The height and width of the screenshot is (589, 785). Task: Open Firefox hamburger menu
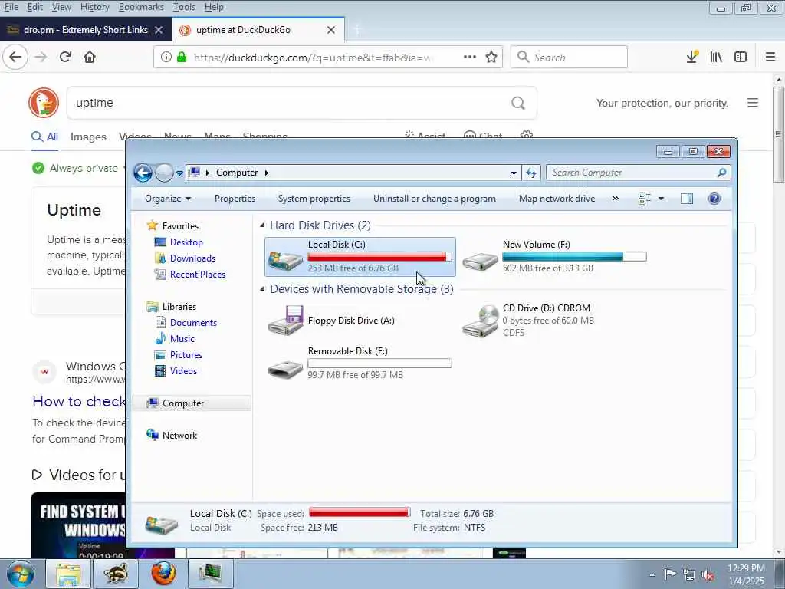click(x=770, y=57)
